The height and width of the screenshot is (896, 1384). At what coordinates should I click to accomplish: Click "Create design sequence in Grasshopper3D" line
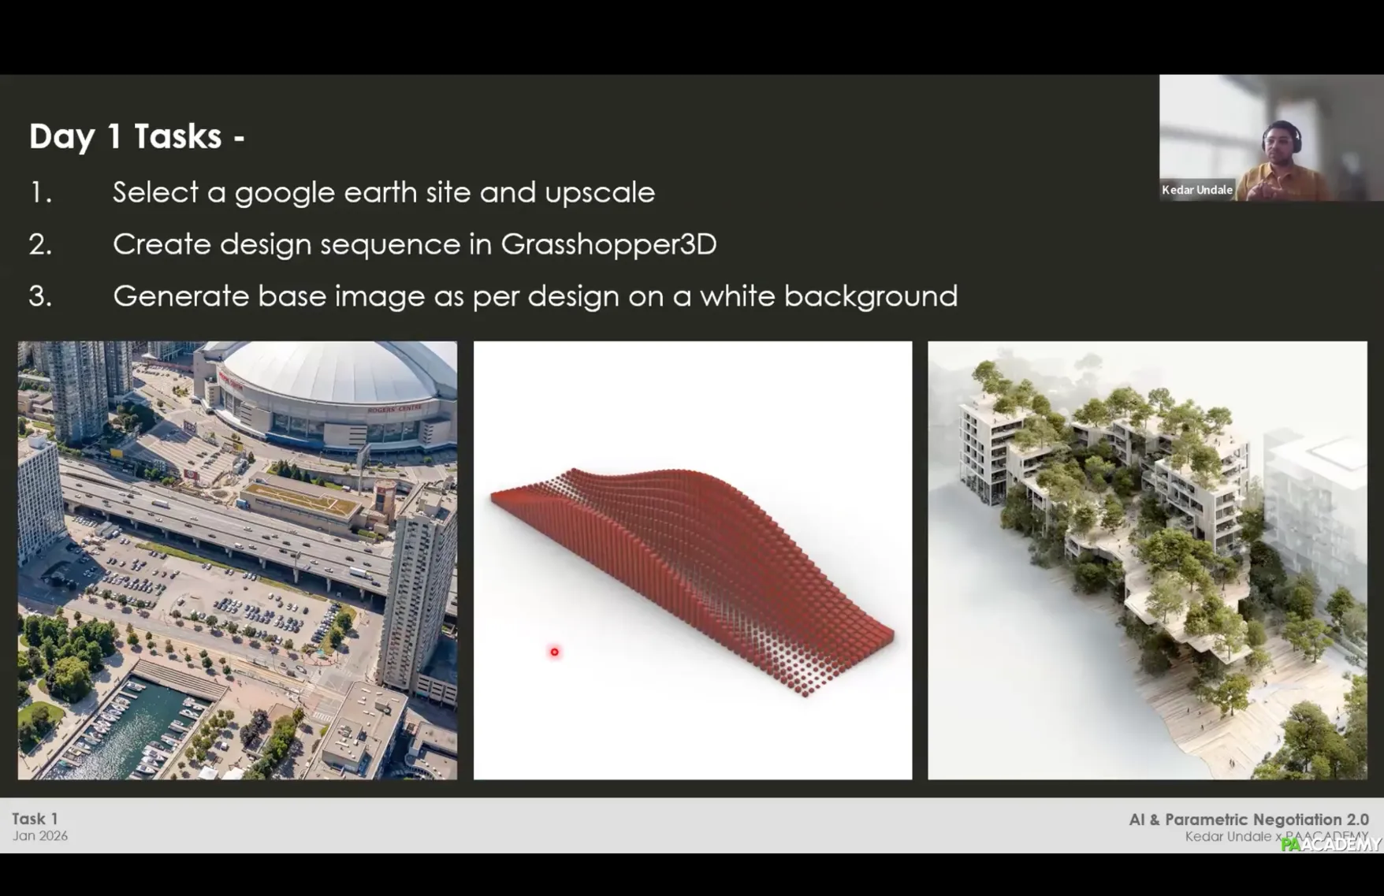coord(414,244)
